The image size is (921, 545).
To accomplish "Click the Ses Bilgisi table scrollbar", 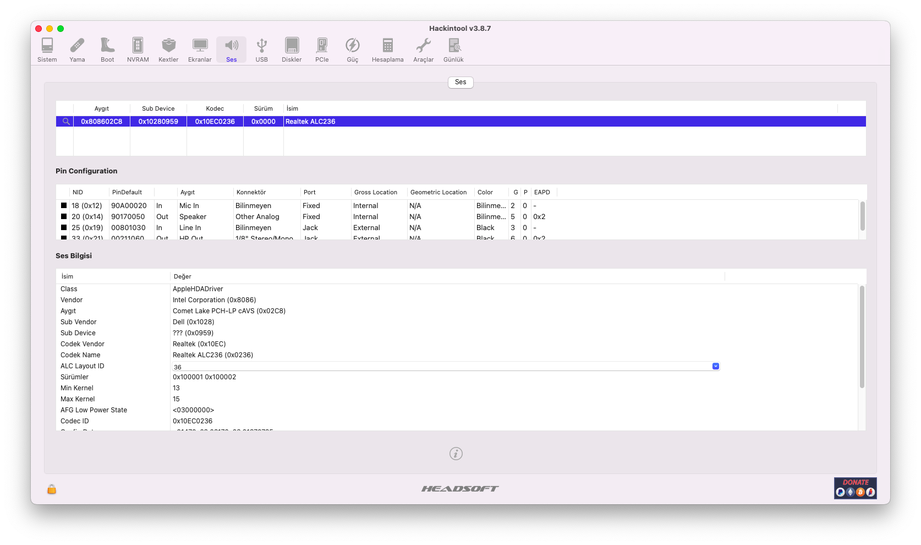I will click(x=862, y=337).
